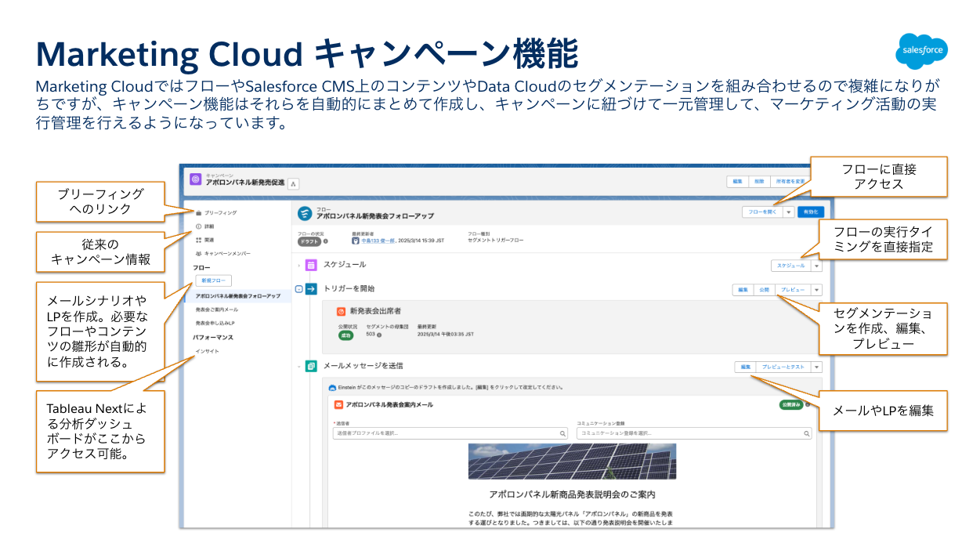This screenshot has height=543, width=980.
Task: Click the orange segment icon by 新発表会出席者
Action: pyautogui.click(x=342, y=311)
